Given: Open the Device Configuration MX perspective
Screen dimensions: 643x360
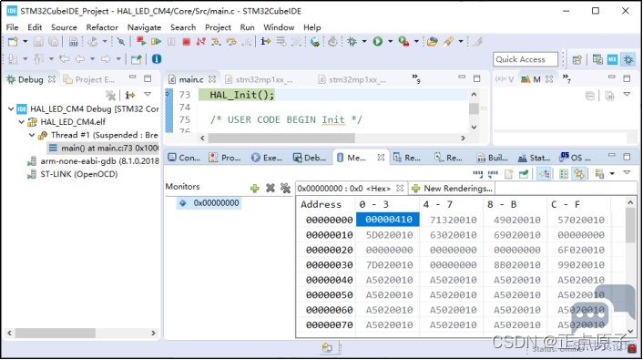Looking at the screenshot, I should coord(612,59).
